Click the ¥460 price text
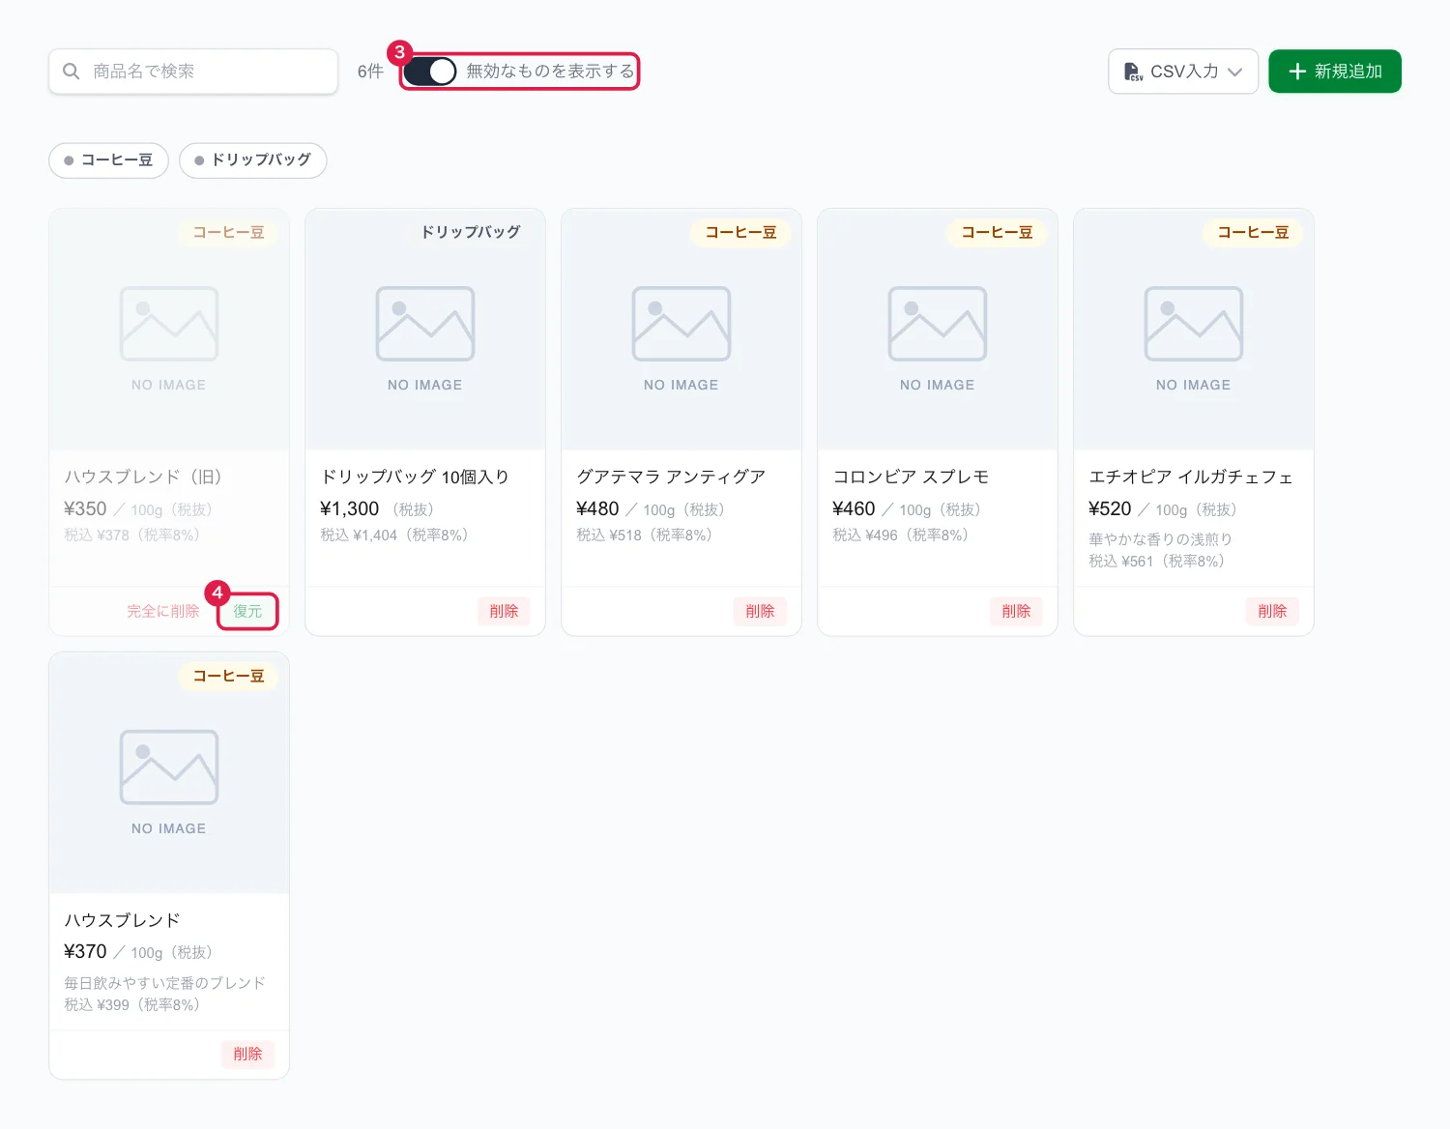1450x1129 pixels. (854, 509)
